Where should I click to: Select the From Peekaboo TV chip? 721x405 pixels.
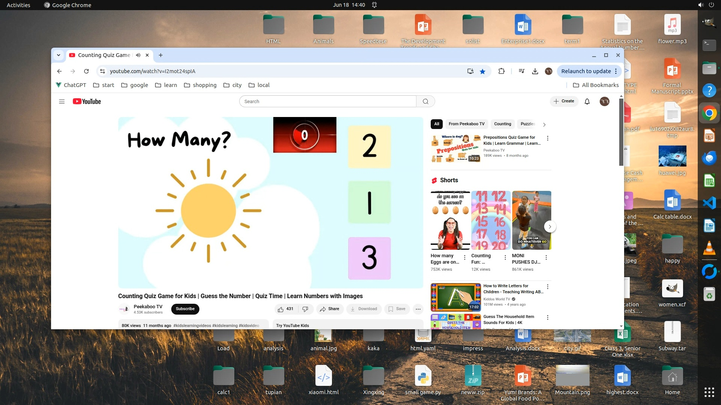(x=466, y=124)
